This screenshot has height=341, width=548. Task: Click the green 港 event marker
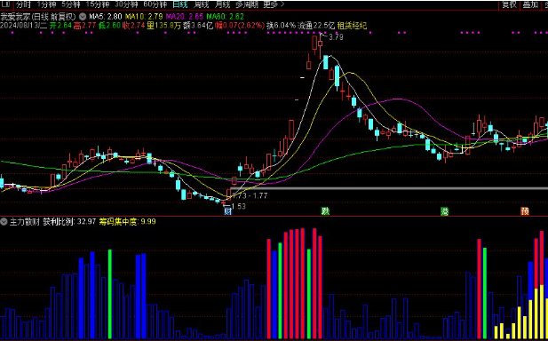point(445,211)
